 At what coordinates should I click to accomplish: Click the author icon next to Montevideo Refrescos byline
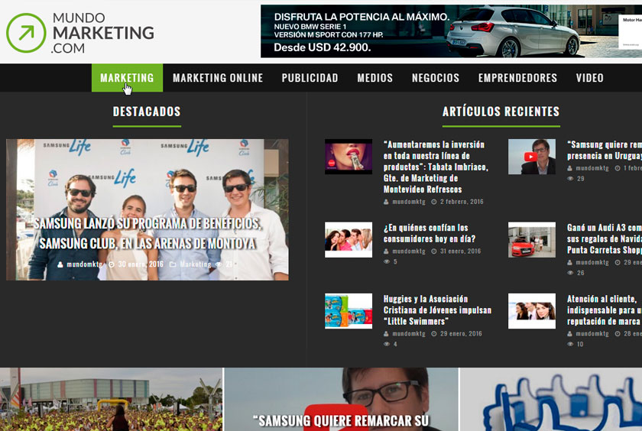tap(386, 202)
